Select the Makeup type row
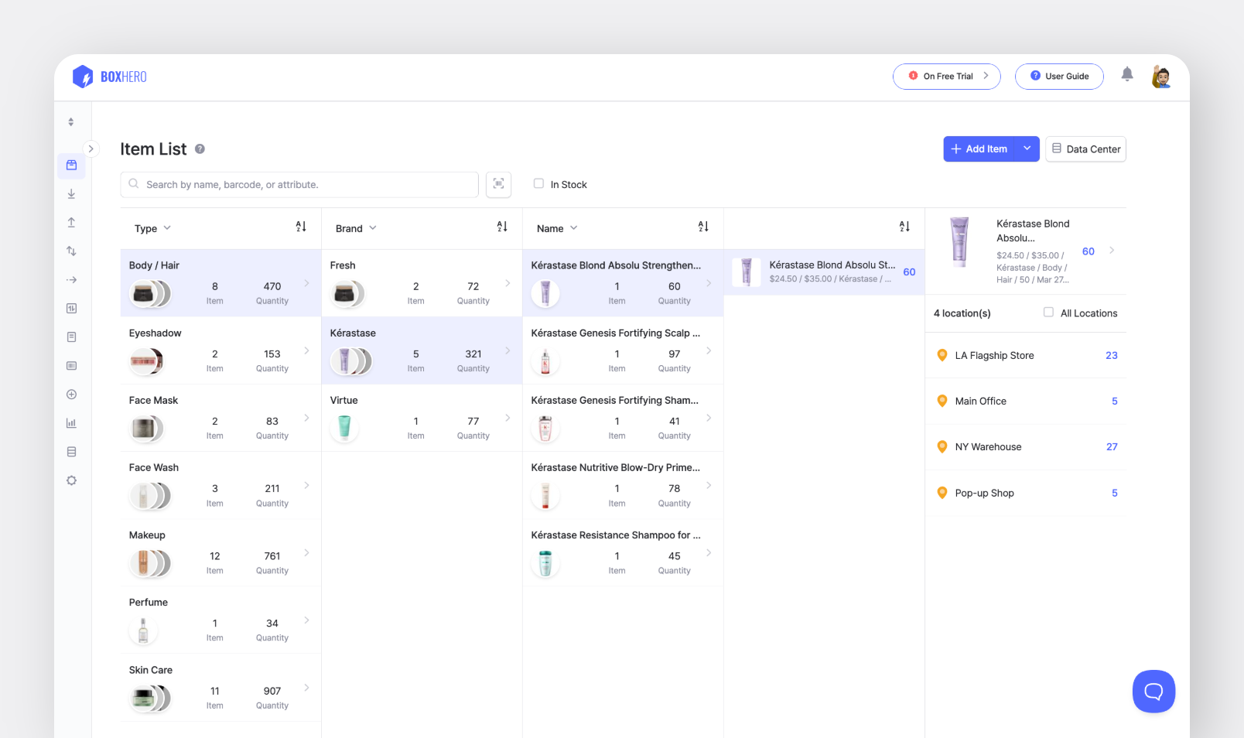 [x=220, y=553]
